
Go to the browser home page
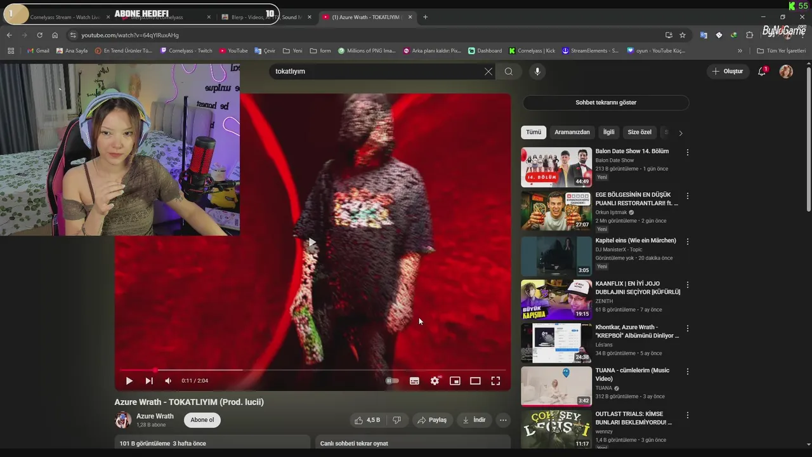(x=55, y=35)
